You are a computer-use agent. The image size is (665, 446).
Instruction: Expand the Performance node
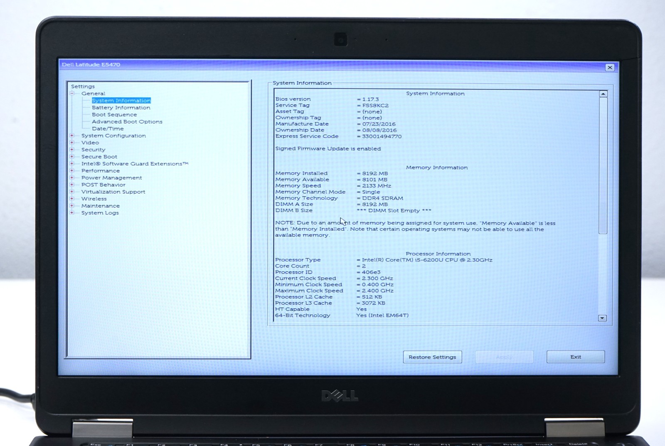72,171
